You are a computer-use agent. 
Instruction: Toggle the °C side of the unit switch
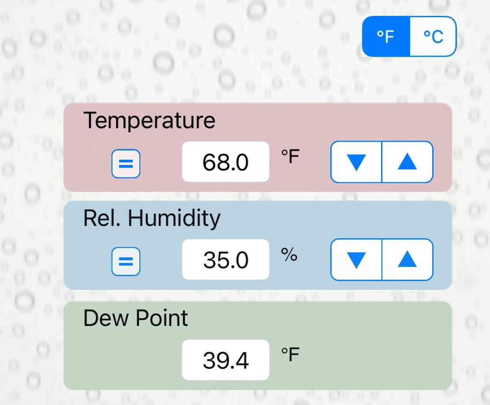point(433,37)
